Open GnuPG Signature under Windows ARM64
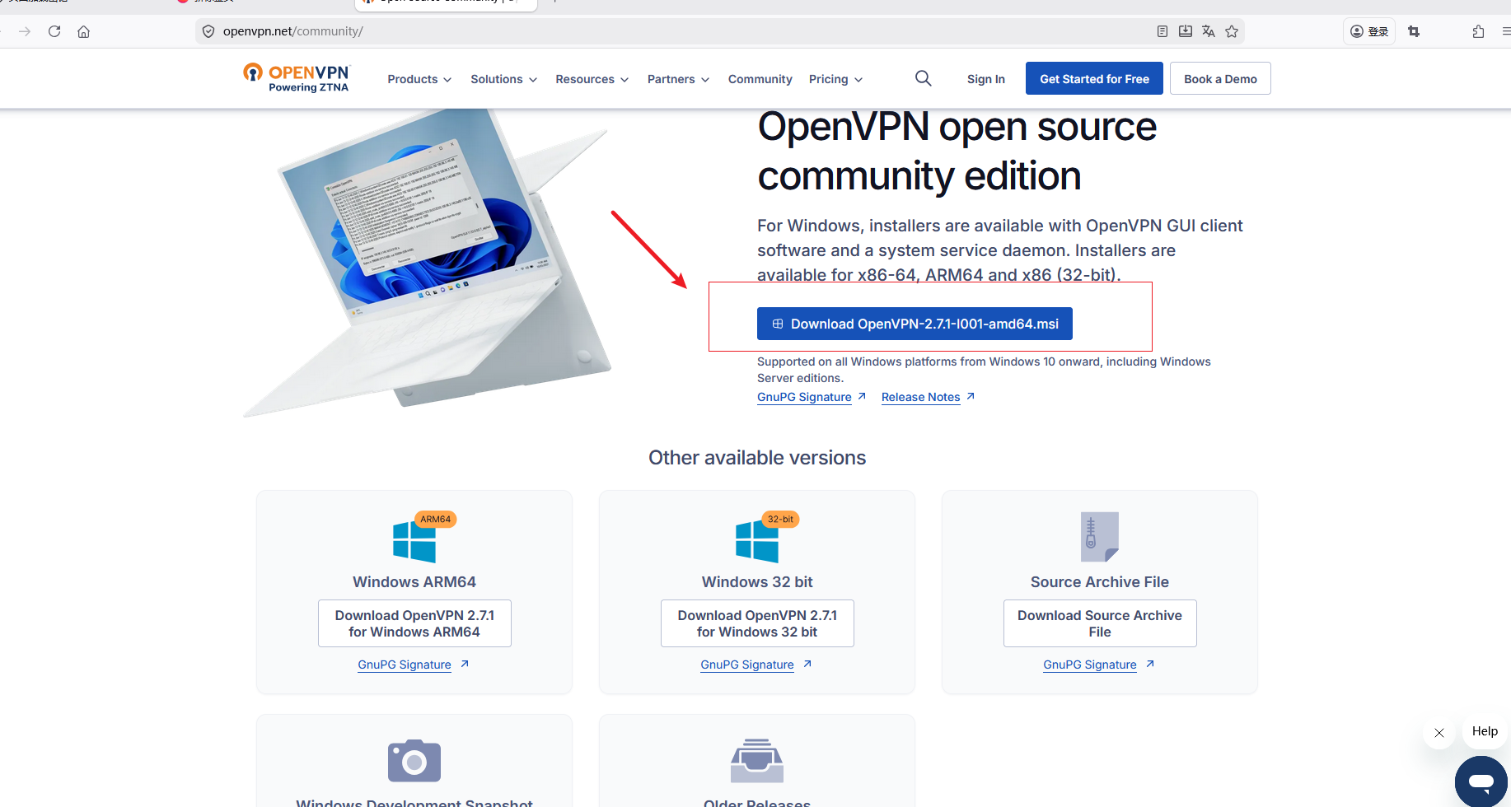 click(405, 665)
